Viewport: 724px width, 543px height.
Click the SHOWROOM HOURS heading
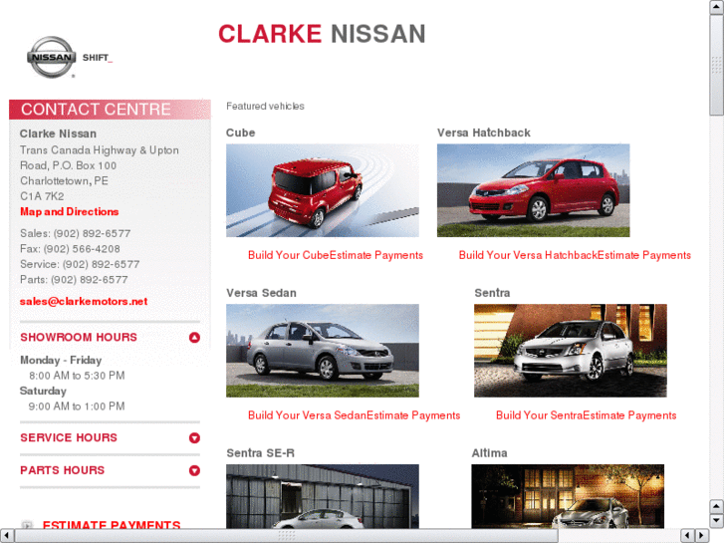[79, 338]
